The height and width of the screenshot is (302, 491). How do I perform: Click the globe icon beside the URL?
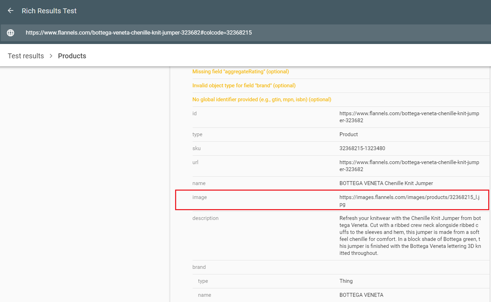11,33
